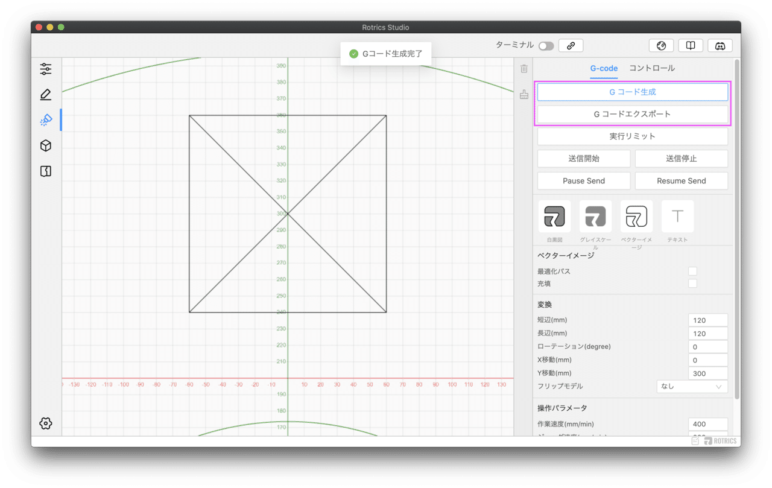Enable the 最適化パス checkbox
This screenshot has width=772, height=488.
(693, 271)
